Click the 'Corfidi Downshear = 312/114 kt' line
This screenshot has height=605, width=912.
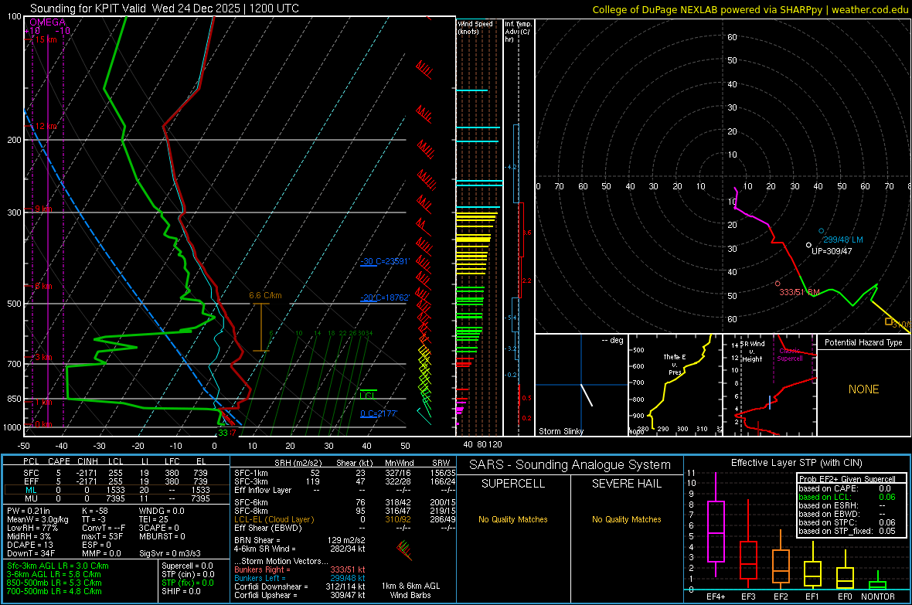pos(300,586)
